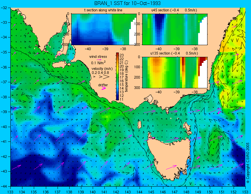Image resolution: width=251 pixels, height=194 pixels.
Task: Open the temperature section inset plot
Action: pos(104,29)
